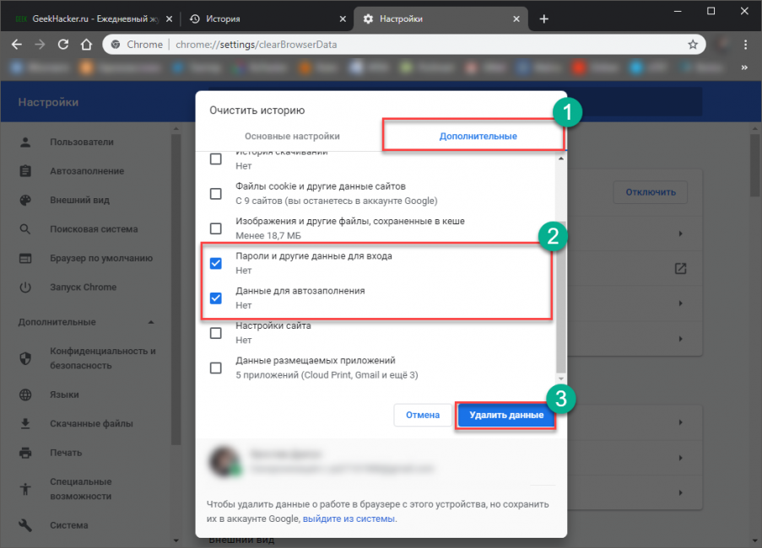Click the dialog list scrollbar thumb
This screenshot has height=548, width=762.
point(561,295)
